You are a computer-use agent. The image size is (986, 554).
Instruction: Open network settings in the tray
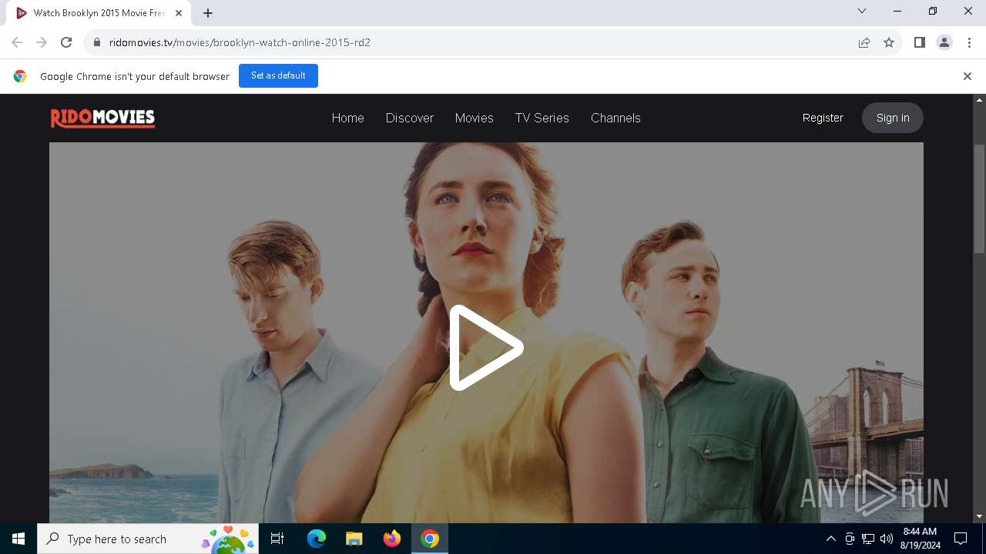point(868,539)
